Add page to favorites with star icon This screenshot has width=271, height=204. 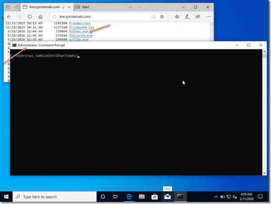162,17
